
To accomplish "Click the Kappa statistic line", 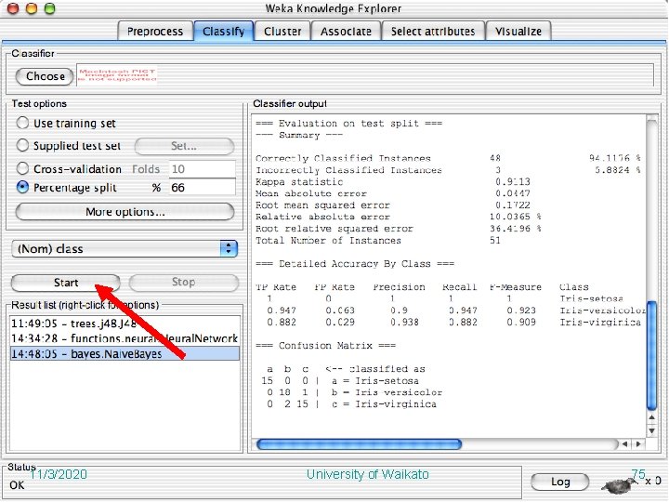I will pyautogui.click(x=393, y=182).
